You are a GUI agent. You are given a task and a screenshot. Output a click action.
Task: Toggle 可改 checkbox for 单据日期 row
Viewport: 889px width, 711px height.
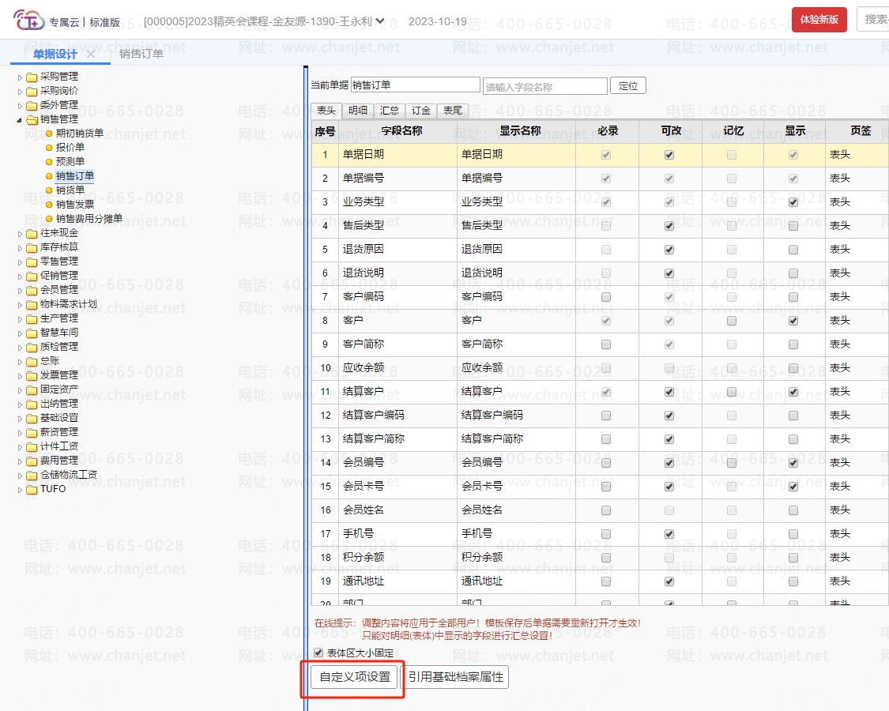coord(669,155)
